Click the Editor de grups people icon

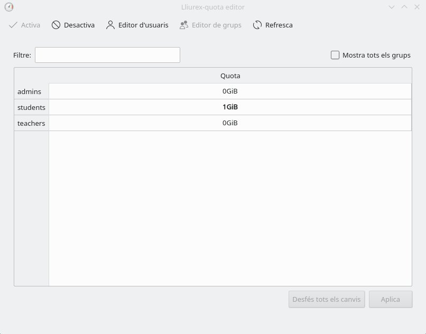click(183, 25)
